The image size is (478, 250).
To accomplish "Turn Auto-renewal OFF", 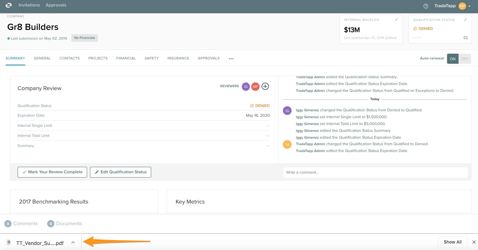I will click(x=465, y=59).
